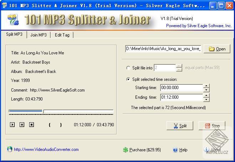
Task: Pause playback using the pause button
Action: click(x=22, y=124)
